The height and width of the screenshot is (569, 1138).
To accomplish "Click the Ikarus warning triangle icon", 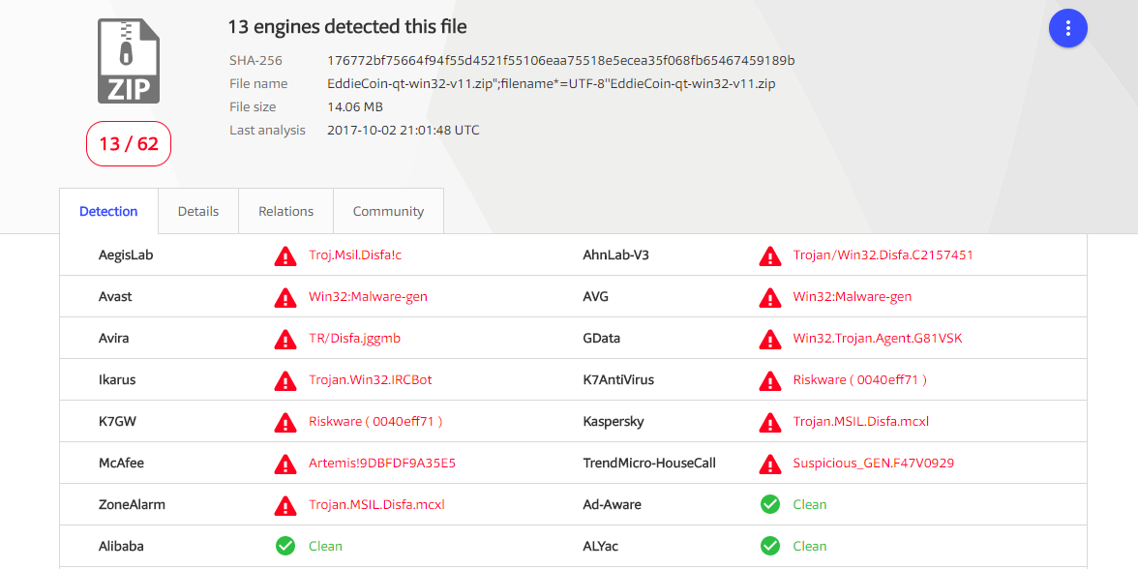I will tap(285, 380).
